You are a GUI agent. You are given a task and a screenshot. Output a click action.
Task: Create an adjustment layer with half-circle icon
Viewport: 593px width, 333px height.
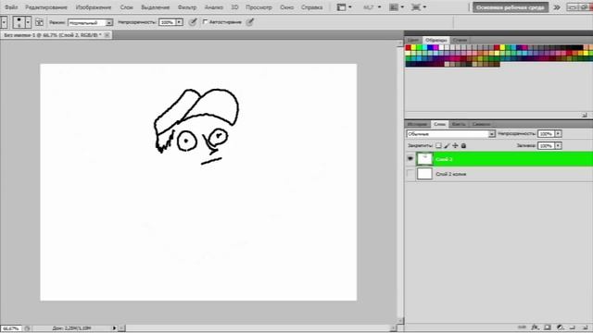[x=560, y=327]
